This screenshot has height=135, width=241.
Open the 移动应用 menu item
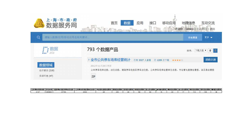[x=169, y=23]
